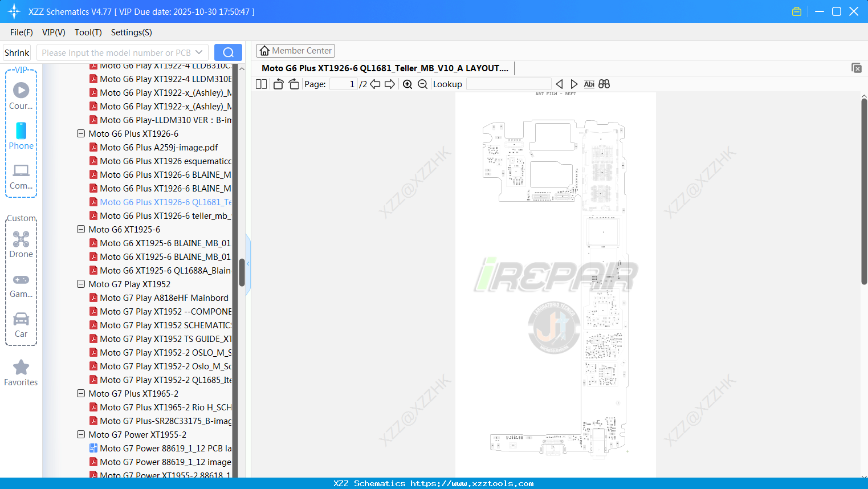Open the Game console category
868x489 pixels.
(x=21, y=285)
